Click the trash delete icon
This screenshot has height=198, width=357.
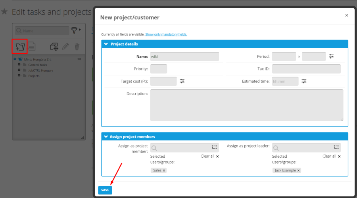[x=77, y=47]
